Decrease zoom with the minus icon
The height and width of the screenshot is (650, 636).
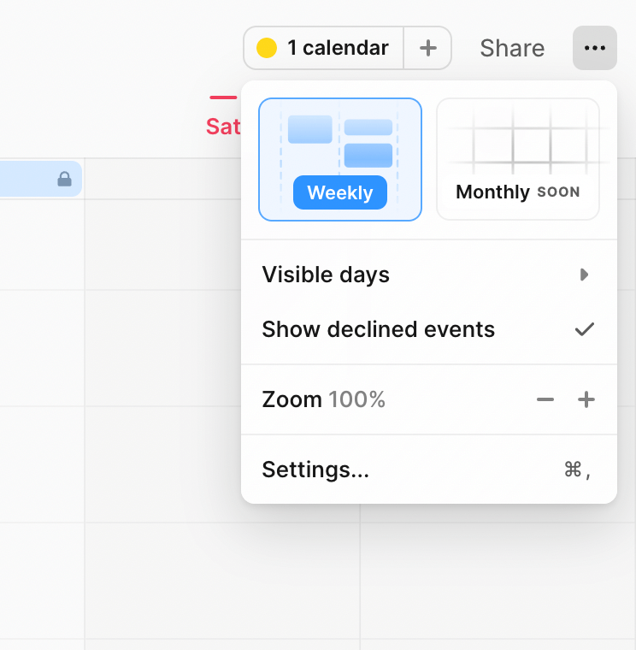coord(545,399)
